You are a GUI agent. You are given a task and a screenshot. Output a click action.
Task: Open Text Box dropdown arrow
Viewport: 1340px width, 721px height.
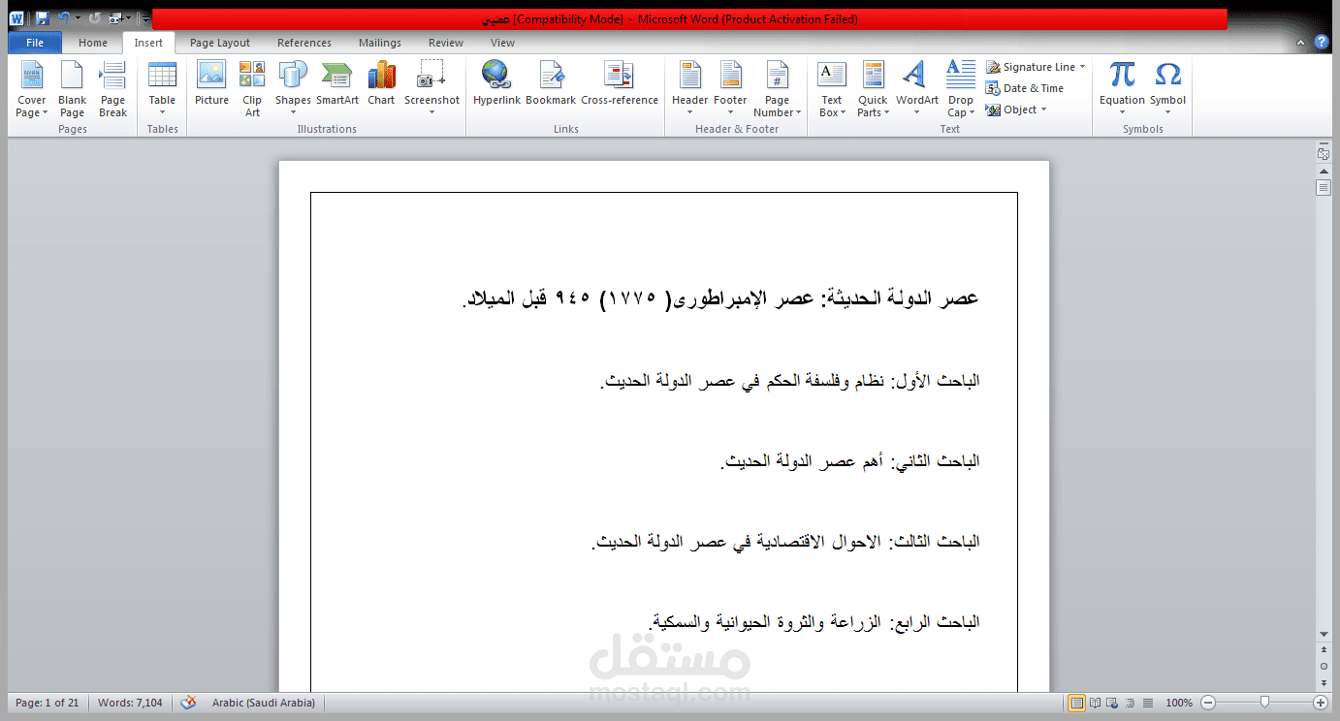tap(843, 113)
